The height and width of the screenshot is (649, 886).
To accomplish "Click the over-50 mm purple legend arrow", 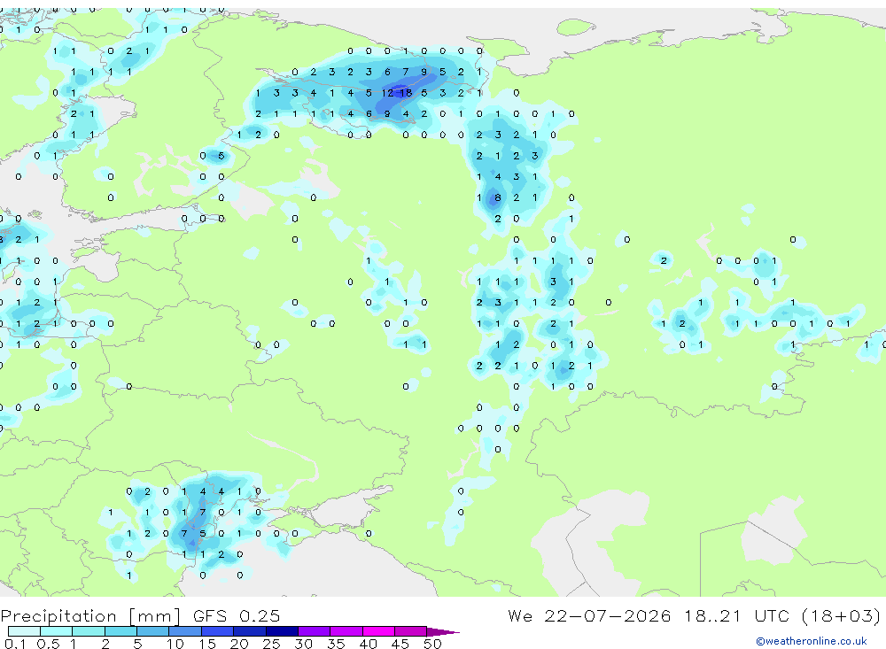I will click(443, 631).
